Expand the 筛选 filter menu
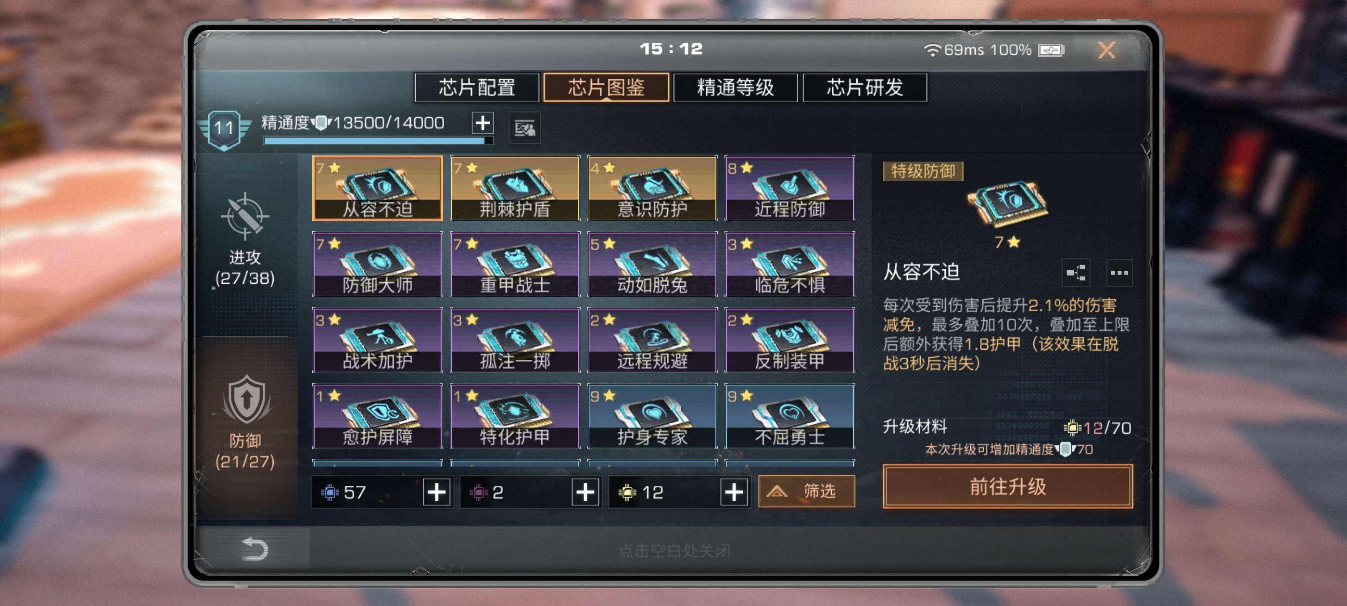Viewport: 1347px width, 606px height. coord(806,491)
